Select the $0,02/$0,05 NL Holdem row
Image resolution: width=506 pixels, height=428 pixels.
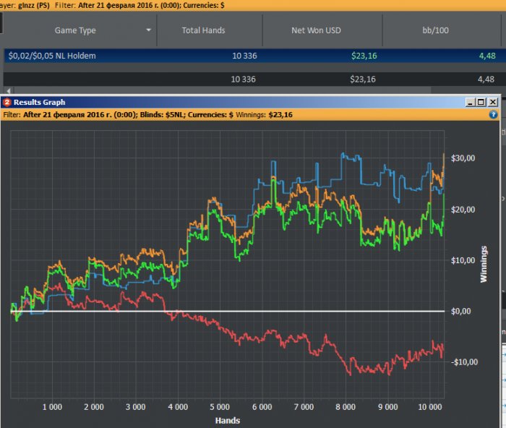pos(51,56)
